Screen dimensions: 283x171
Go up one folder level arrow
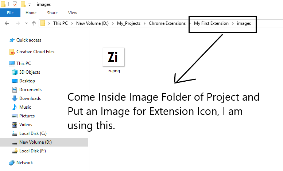pos(34,23)
